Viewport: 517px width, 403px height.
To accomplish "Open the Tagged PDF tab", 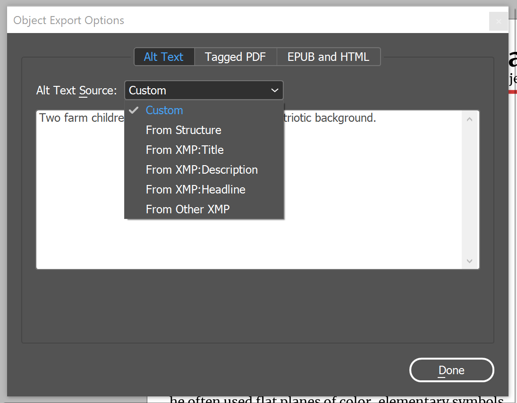I will tap(236, 57).
